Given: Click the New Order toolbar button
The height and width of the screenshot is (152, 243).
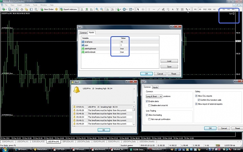Looking at the screenshot, I should [47, 9].
